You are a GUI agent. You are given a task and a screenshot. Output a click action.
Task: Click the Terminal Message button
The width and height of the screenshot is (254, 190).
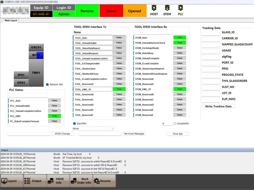pyautogui.click(x=134, y=134)
